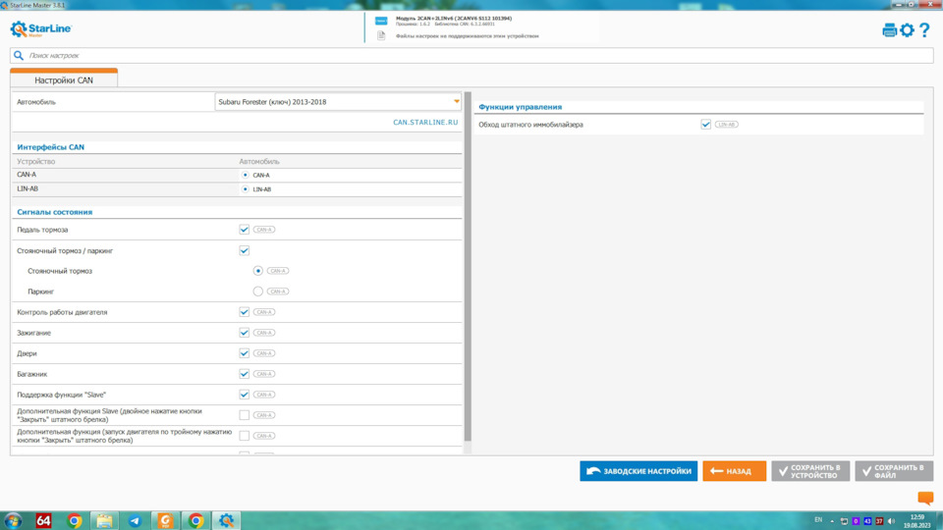Toggle Поддержка функции Slave checkbox
This screenshot has height=530, width=943.
click(245, 395)
